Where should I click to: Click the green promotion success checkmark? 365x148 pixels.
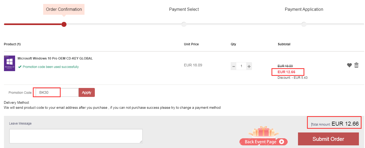click(20, 67)
